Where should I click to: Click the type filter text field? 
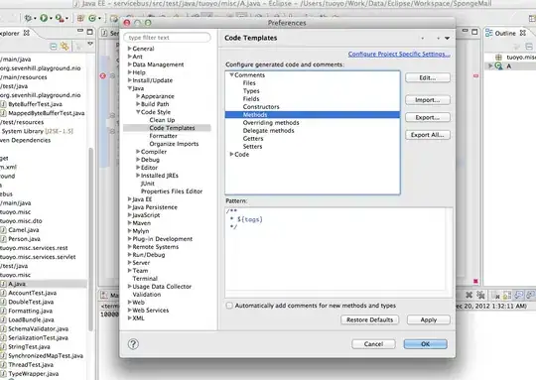point(167,38)
